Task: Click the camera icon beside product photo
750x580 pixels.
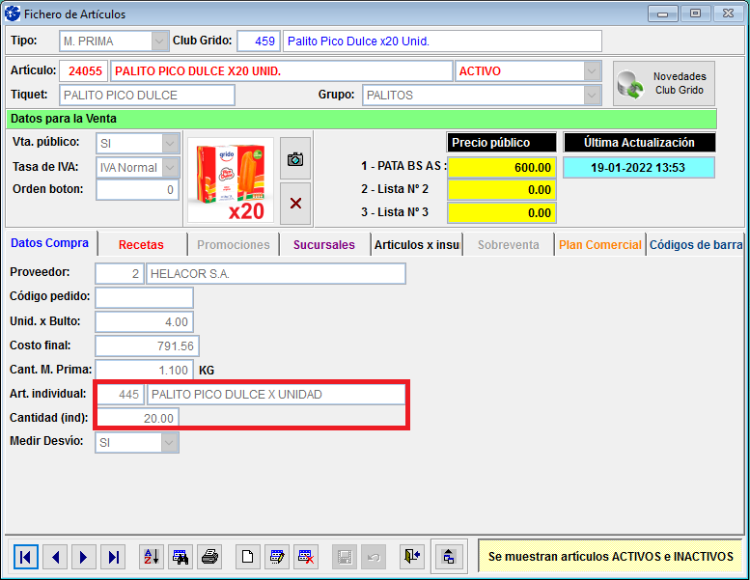Action: pyautogui.click(x=295, y=158)
